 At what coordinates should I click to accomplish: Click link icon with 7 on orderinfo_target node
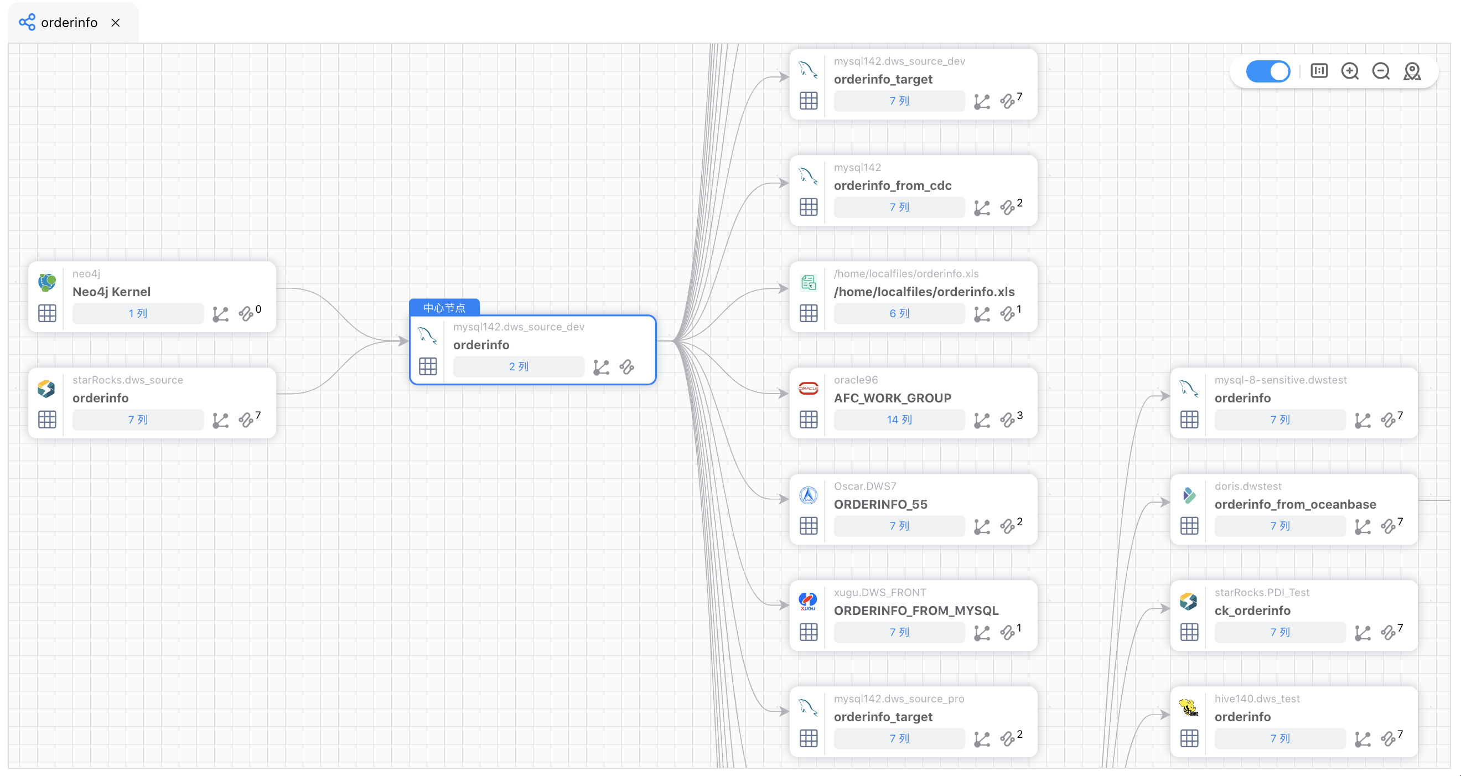(1007, 101)
